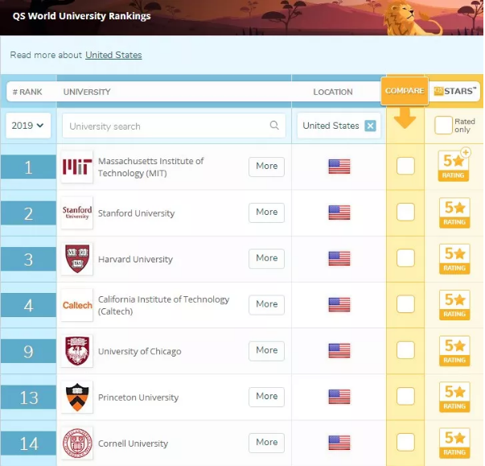The height and width of the screenshot is (466, 485).
Task: Open Massachusetts Institute of Technology (MIT) name
Action: pyautogui.click(x=151, y=167)
